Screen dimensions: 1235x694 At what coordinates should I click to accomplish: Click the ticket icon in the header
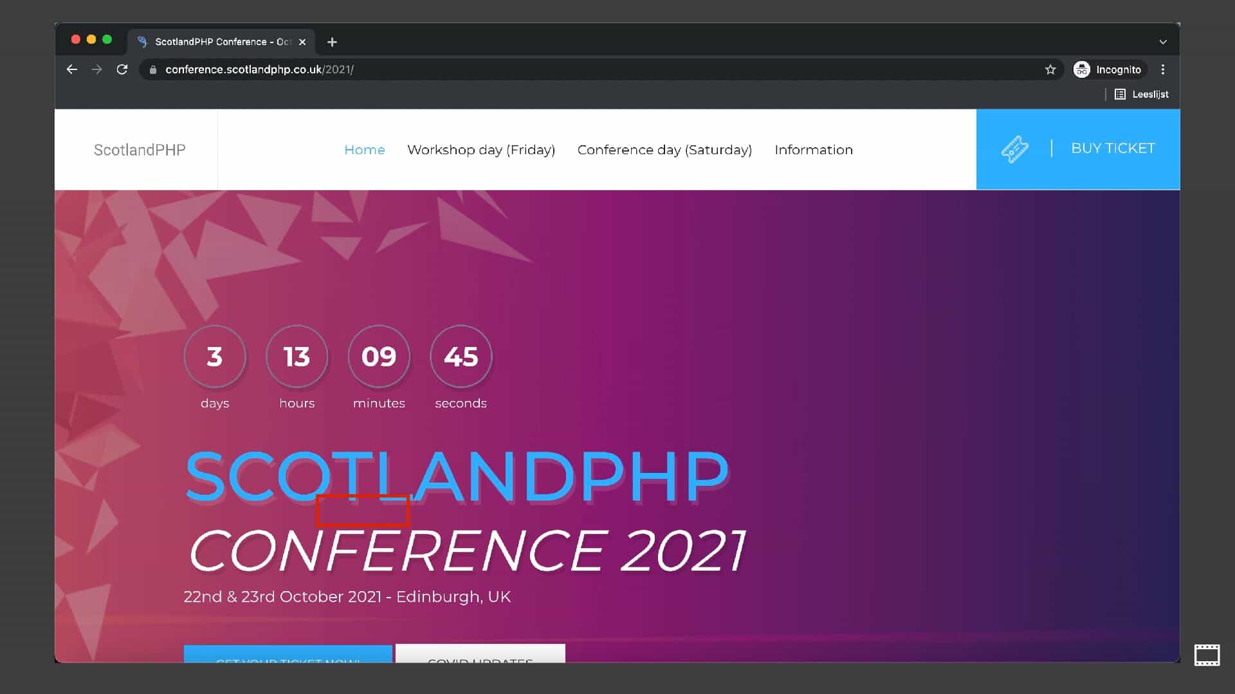(1014, 149)
